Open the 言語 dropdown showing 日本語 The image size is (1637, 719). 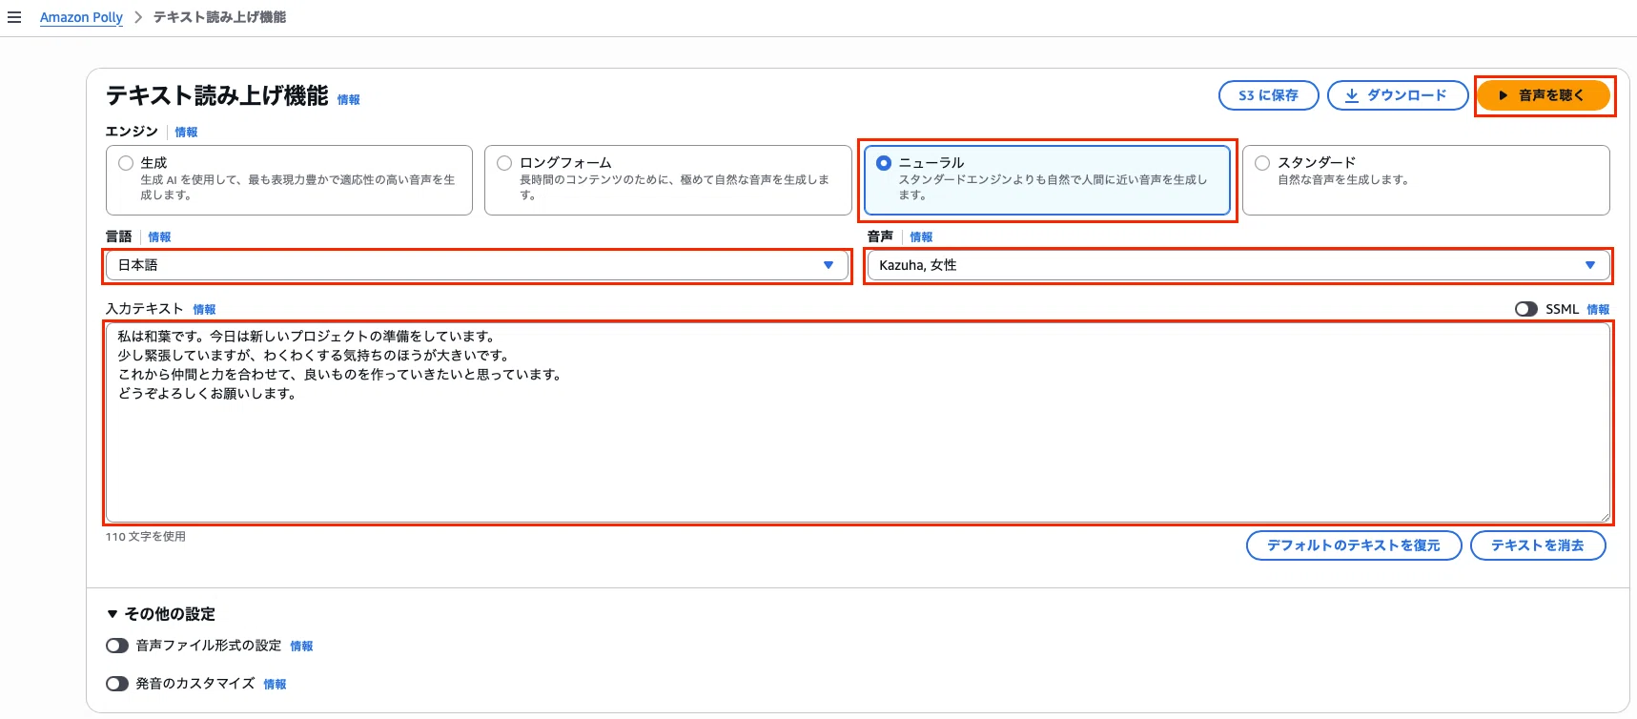477,265
